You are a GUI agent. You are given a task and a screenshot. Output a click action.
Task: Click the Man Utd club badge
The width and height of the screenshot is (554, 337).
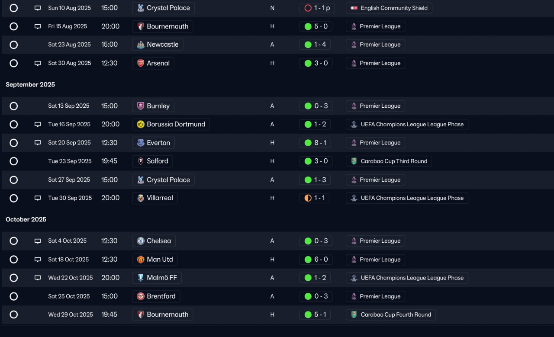[141, 260]
